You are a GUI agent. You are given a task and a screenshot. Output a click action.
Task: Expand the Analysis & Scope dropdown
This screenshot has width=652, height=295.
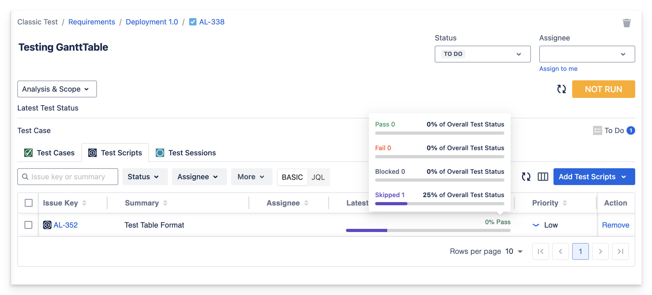pyautogui.click(x=57, y=89)
